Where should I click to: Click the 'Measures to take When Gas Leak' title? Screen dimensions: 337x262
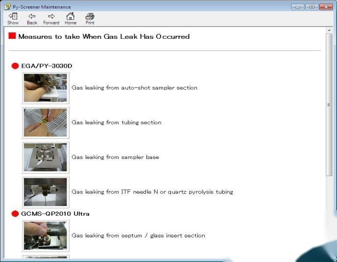tap(104, 36)
